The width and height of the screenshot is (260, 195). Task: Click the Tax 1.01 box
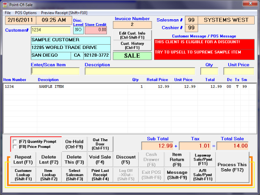point(195,146)
